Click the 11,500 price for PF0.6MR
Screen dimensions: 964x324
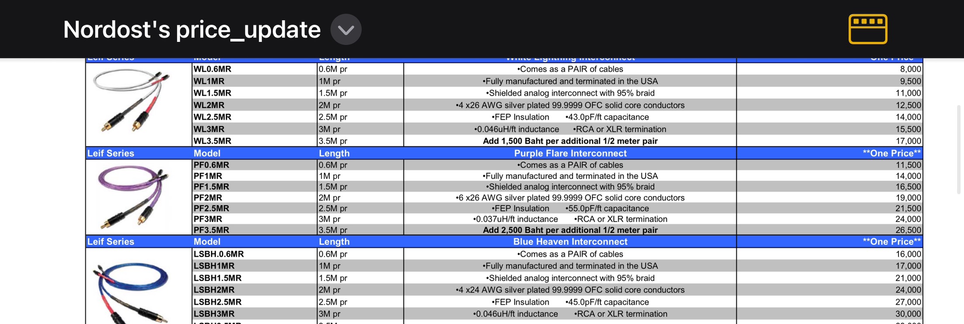908,165
